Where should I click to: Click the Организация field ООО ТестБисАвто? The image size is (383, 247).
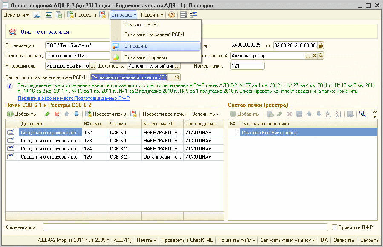(x=78, y=45)
